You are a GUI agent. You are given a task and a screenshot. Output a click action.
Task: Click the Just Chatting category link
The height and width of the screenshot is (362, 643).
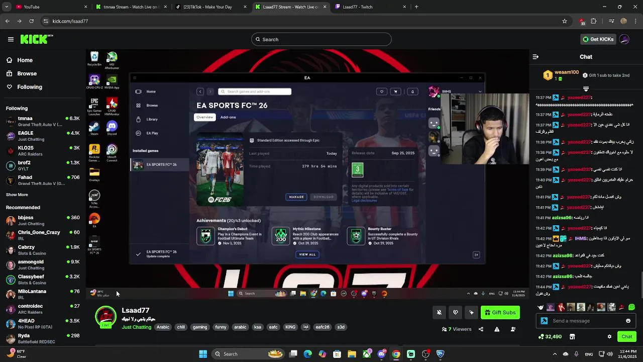click(x=136, y=327)
